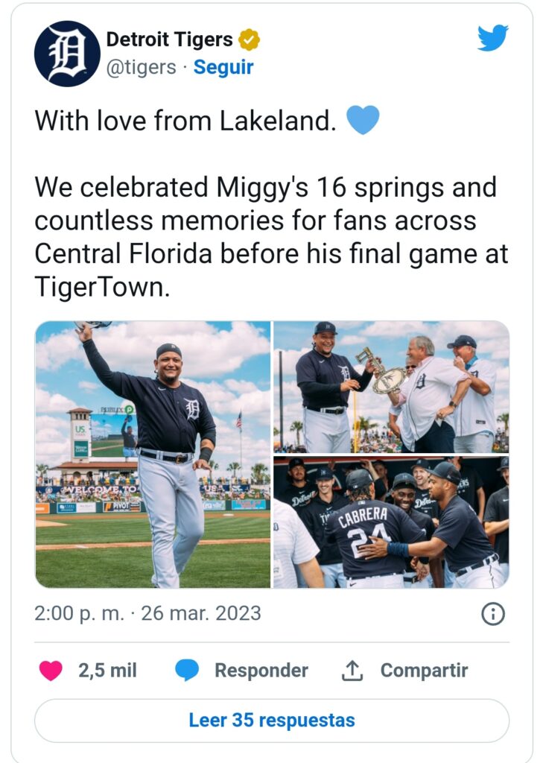
Task: Click the share upload icon
Action: click(x=351, y=671)
